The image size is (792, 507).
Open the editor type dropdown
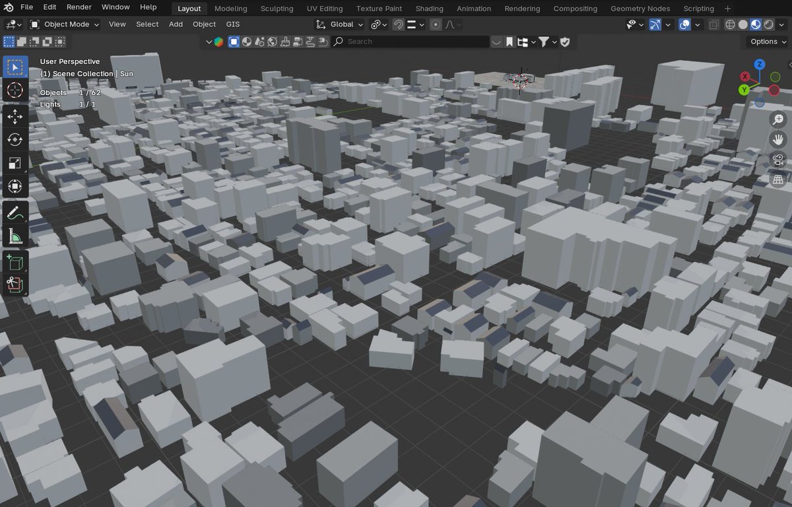click(x=13, y=24)
